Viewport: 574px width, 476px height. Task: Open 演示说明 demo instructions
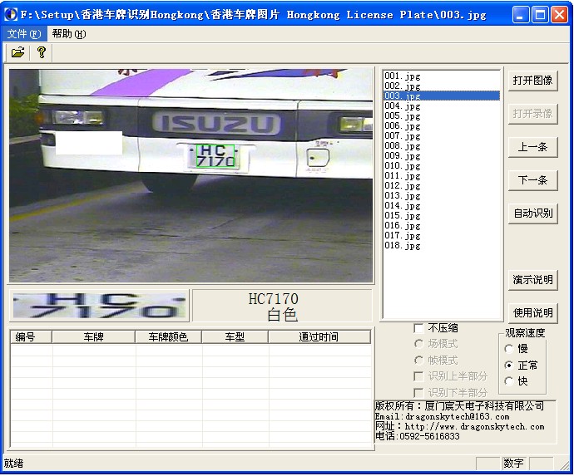pyautogui.click(x=532, y=280)
